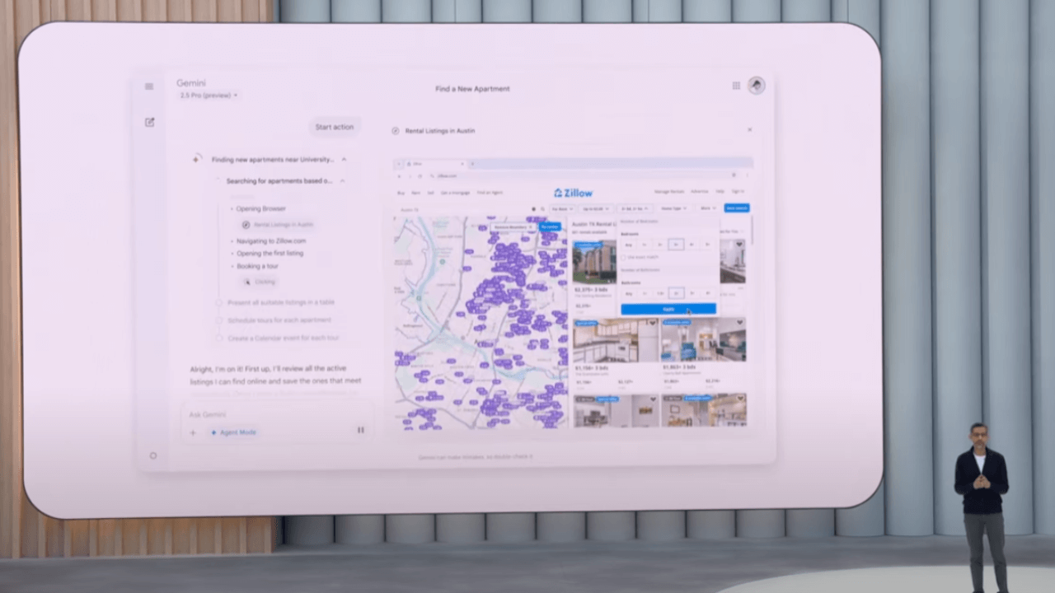The width and height of the screenshot is (1055, 593).
Task: Open Get a mortgage in Zillow nav
Action: click(x=456, y=193)
